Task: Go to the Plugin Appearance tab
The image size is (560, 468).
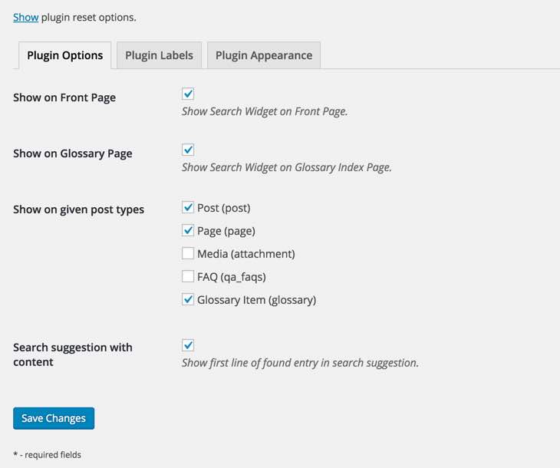Action: (x=264, y=55)
